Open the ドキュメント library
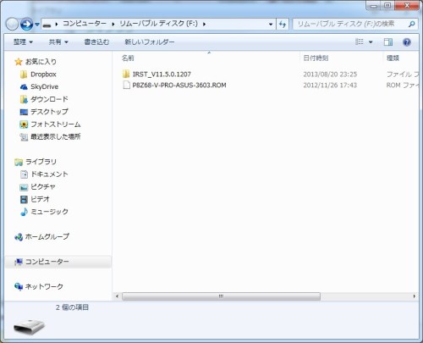 point(49,174)
